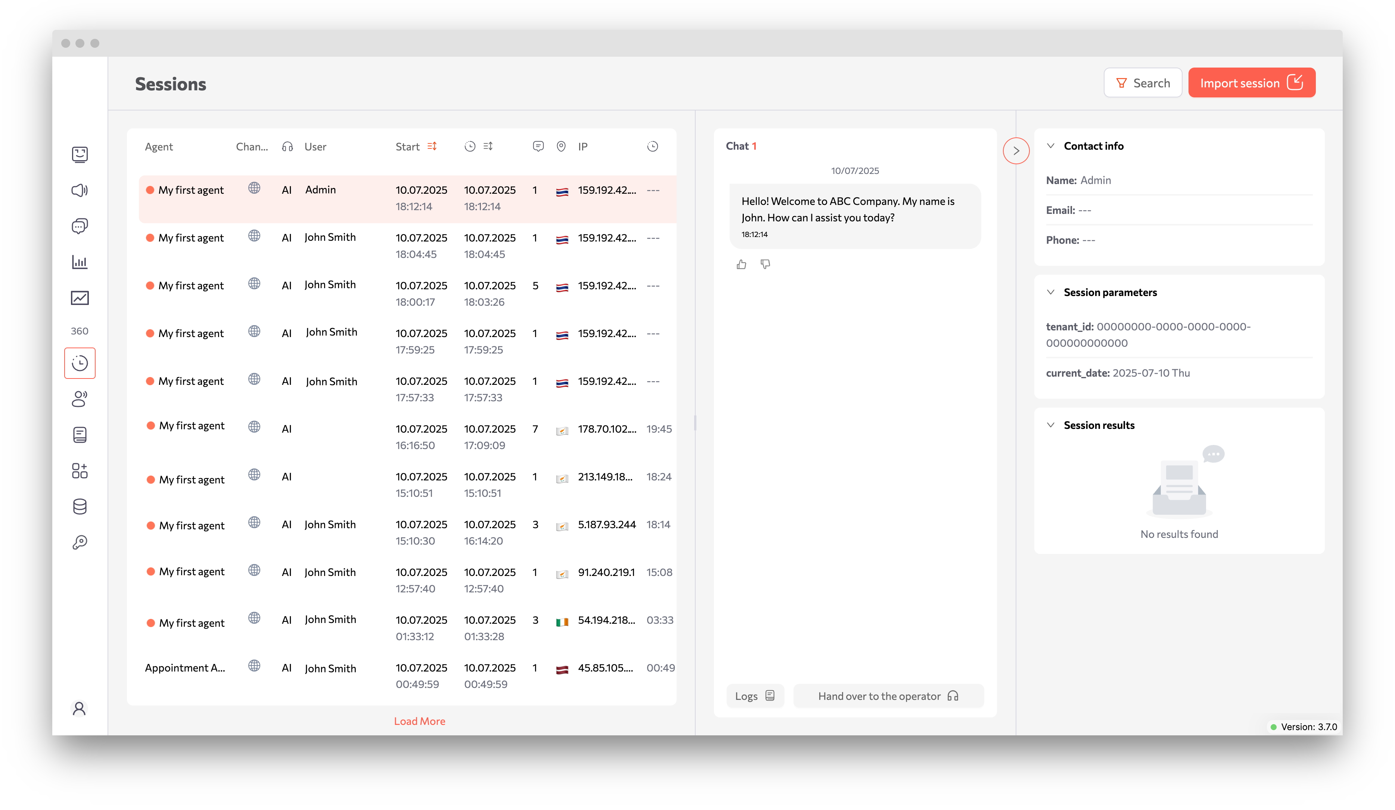
Task: Toggle sort order on Start column
Action: click(x=432, y=146)
